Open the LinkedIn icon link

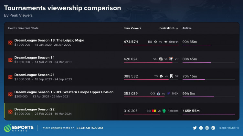(213, 128)
